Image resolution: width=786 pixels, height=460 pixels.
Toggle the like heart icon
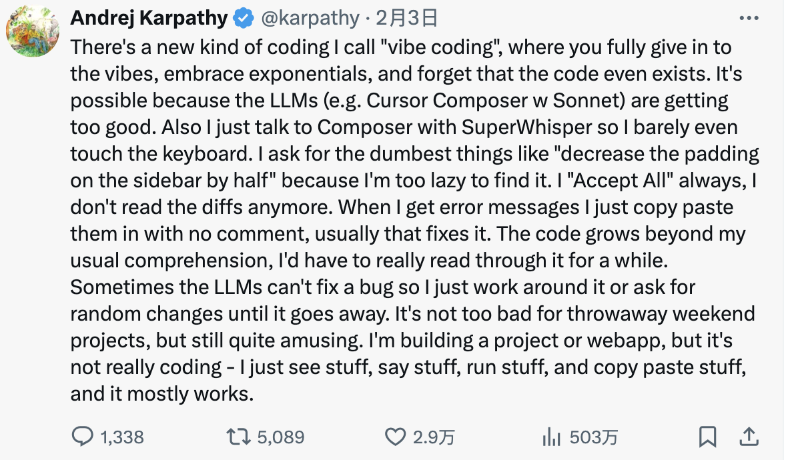pyautogui.click(x=396, y=437)
